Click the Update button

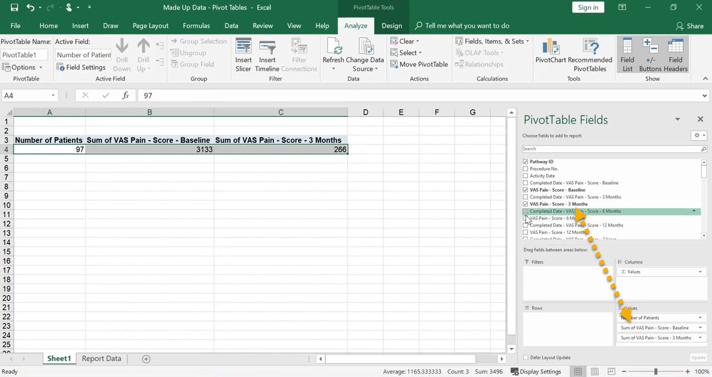pyautogui.click(x=699, y=357)
